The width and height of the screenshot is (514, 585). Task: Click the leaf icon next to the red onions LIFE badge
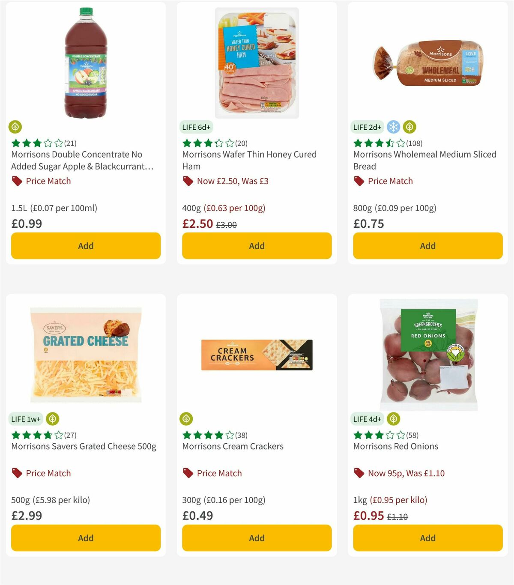point(393,419)
